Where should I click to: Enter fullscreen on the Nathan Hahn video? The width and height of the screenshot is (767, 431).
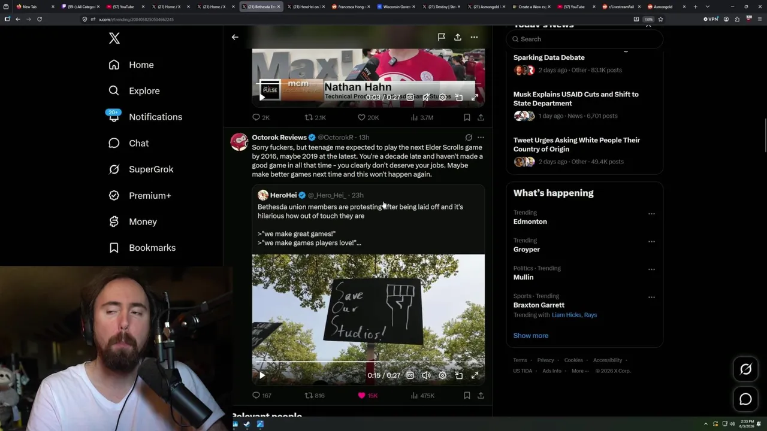point(475,97)
